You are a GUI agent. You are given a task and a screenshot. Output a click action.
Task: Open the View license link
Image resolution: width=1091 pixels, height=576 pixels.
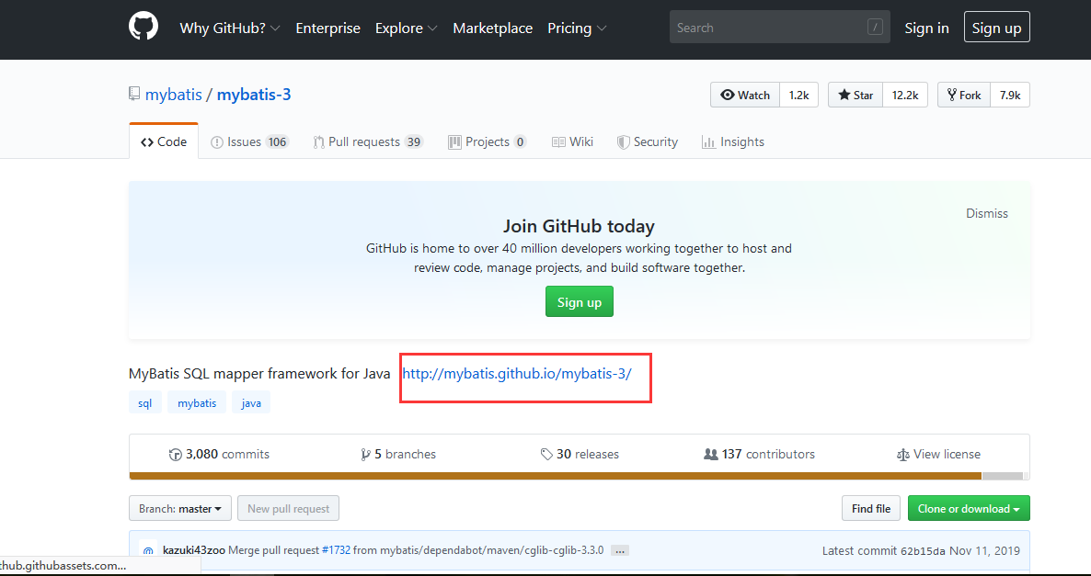pyautogui.click(x=938, y=455)
